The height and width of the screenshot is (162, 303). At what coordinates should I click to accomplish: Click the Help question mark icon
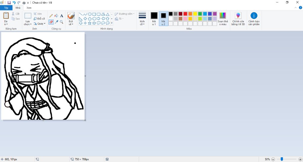coord(301,8)
